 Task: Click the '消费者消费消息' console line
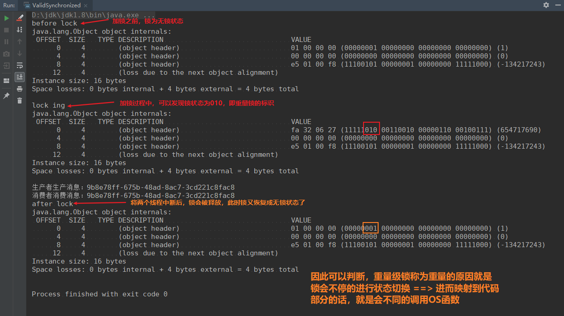[133, 196]
